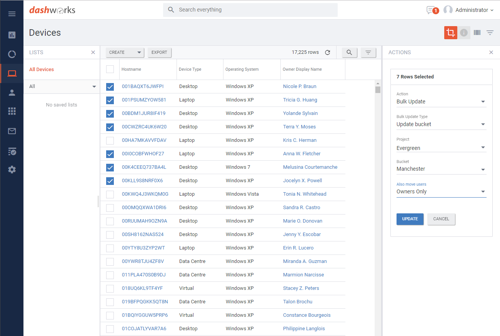Viewport: 500px width, 336px height.
Task: Open the Projects checklist sidebar icon
Action: coord(12,151)
